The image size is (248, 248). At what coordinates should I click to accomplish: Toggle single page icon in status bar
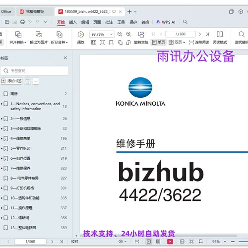point(149,242)
